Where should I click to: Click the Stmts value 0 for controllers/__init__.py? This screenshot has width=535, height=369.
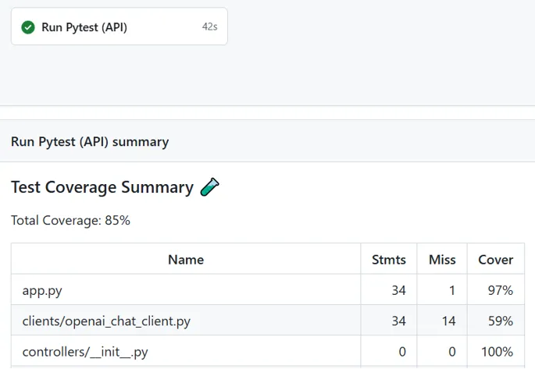click(x=402, y=352)
